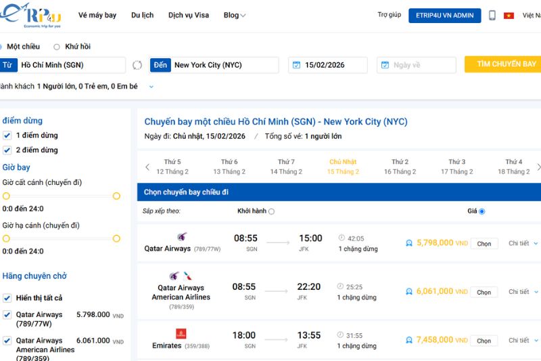Open the Du lịch menu
The image size is (541, 361).
coord(142,15)
